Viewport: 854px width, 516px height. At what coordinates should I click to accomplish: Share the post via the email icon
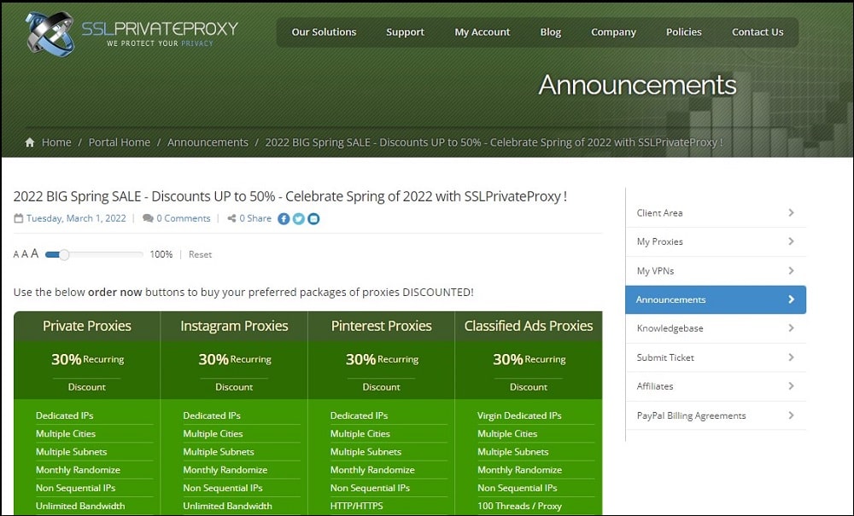313,218
